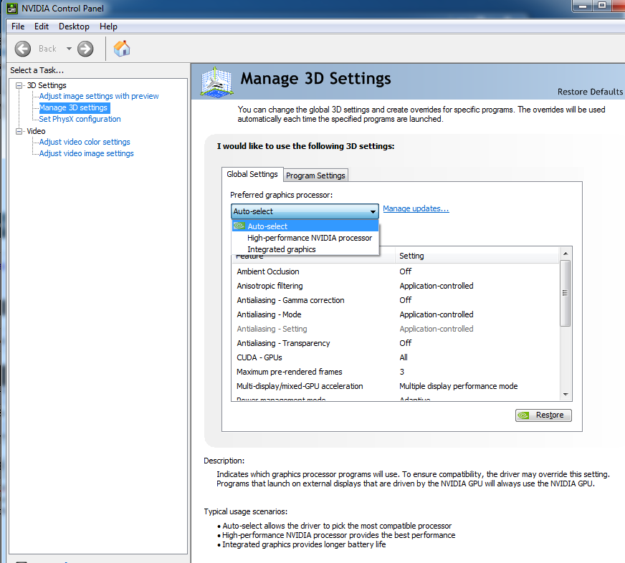Select the CUDA - GPUs row

pos(396,357)
